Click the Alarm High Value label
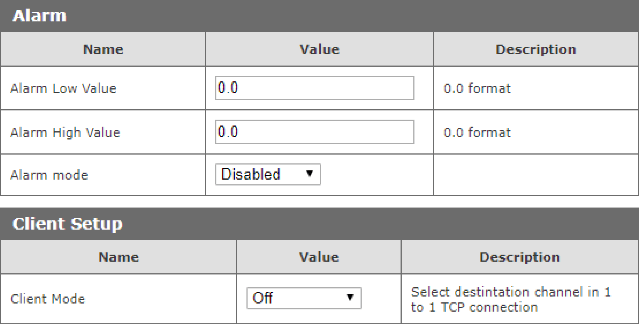639x324 pixels. click(65, 133)
